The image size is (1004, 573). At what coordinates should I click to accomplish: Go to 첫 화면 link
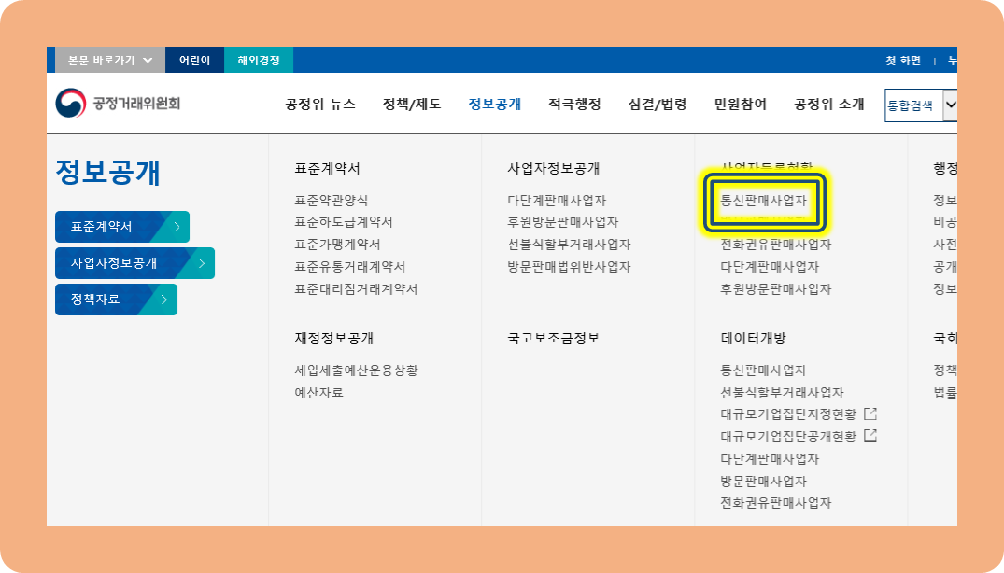coord(903,60)
